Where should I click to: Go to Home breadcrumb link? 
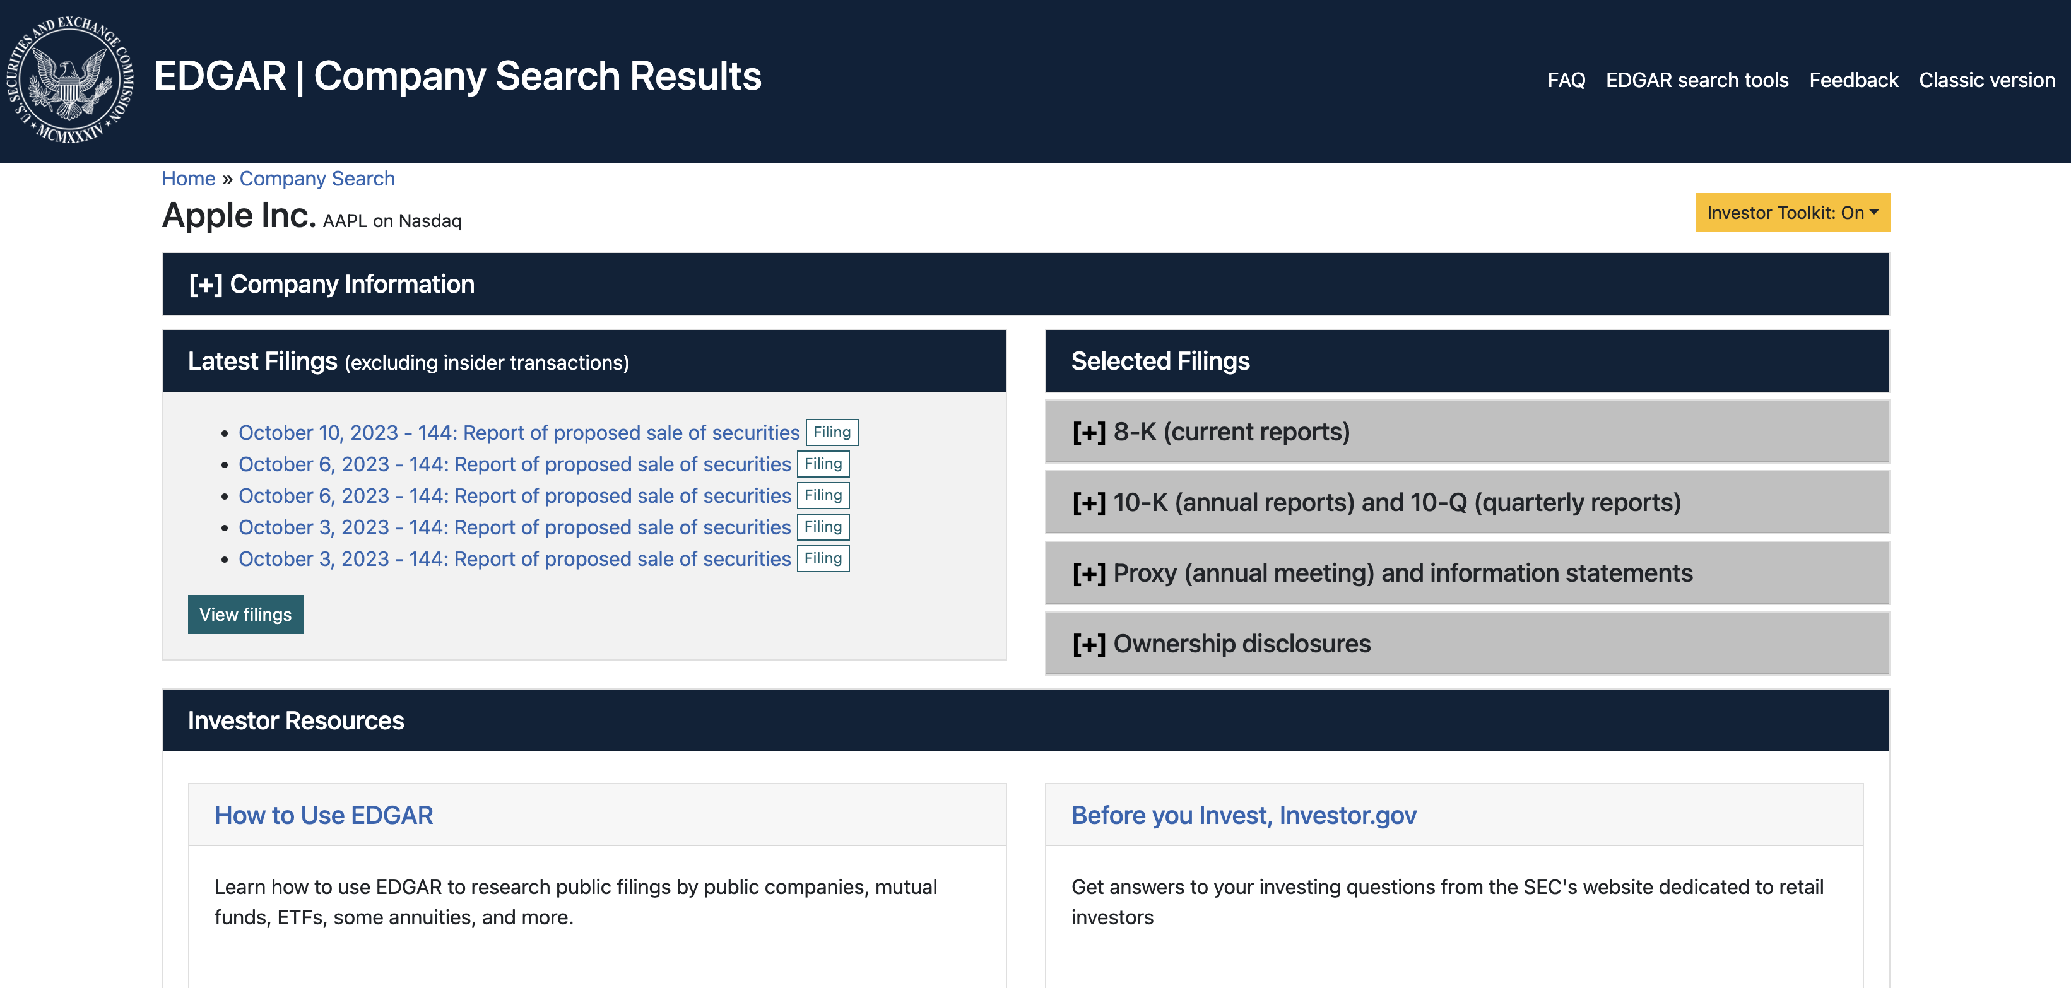[x=188, y=179]
